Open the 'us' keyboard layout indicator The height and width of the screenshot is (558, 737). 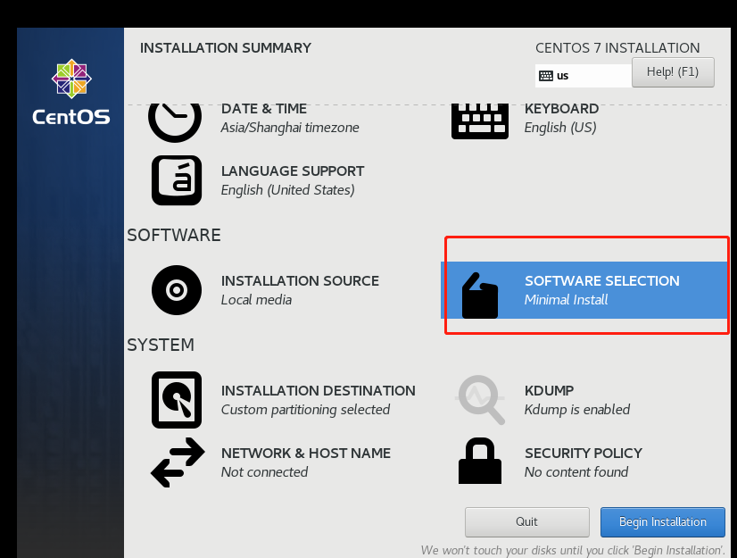click(584, 76)
